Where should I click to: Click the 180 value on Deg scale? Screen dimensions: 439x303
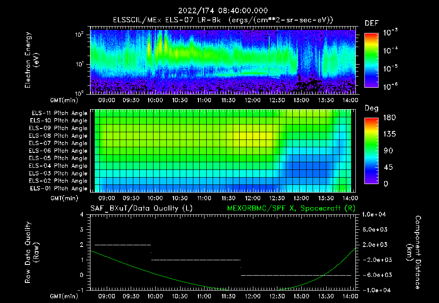pyautogui.click(x=389, y=118)
